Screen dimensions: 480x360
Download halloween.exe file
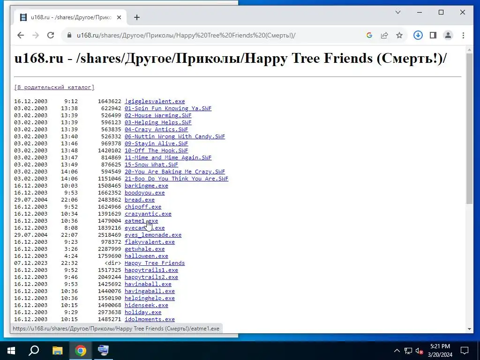tap(146, 256)
